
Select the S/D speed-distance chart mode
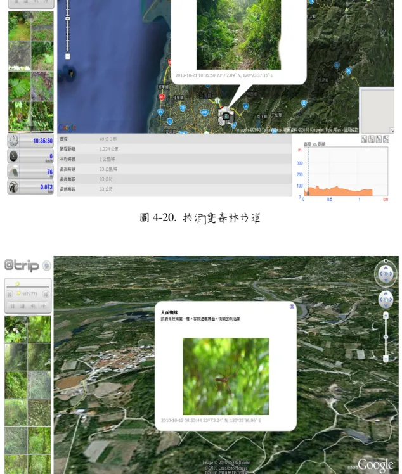click(371, 139)
